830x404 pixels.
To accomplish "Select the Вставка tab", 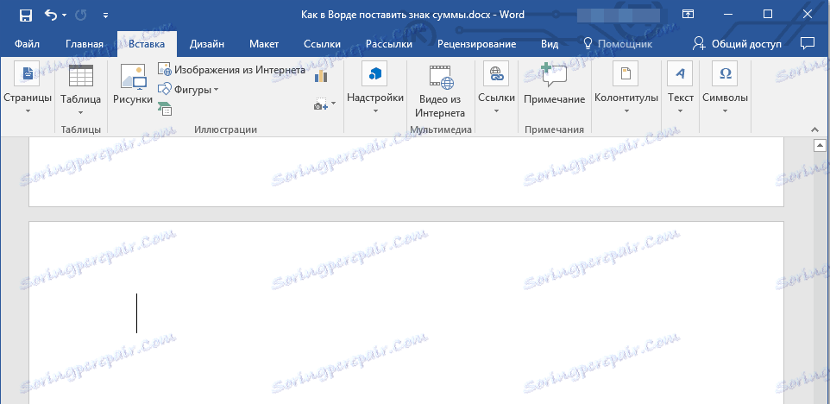I will (147, 44).
